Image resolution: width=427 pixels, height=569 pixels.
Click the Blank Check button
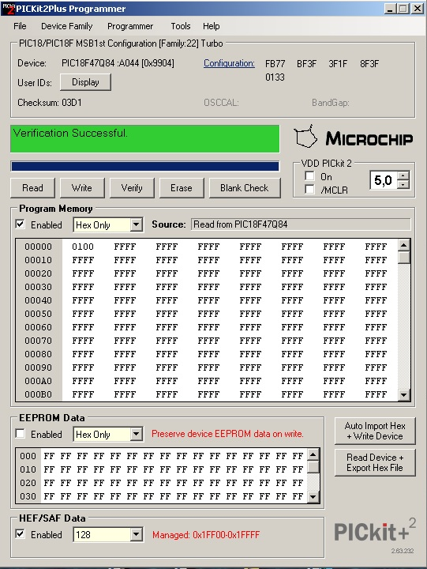(x=245, y=188)
